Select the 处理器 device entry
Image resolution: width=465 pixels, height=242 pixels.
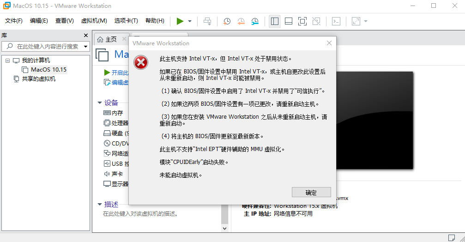coord(116,123)
